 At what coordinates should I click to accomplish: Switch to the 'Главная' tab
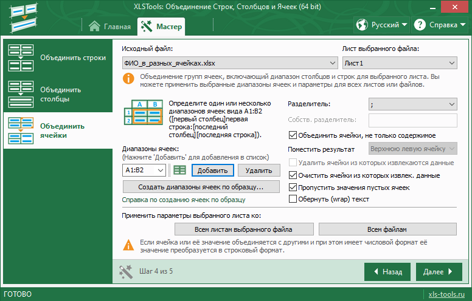point(110,27)
